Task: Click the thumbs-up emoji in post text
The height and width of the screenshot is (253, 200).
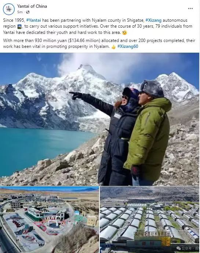Action: click(113, 47)
